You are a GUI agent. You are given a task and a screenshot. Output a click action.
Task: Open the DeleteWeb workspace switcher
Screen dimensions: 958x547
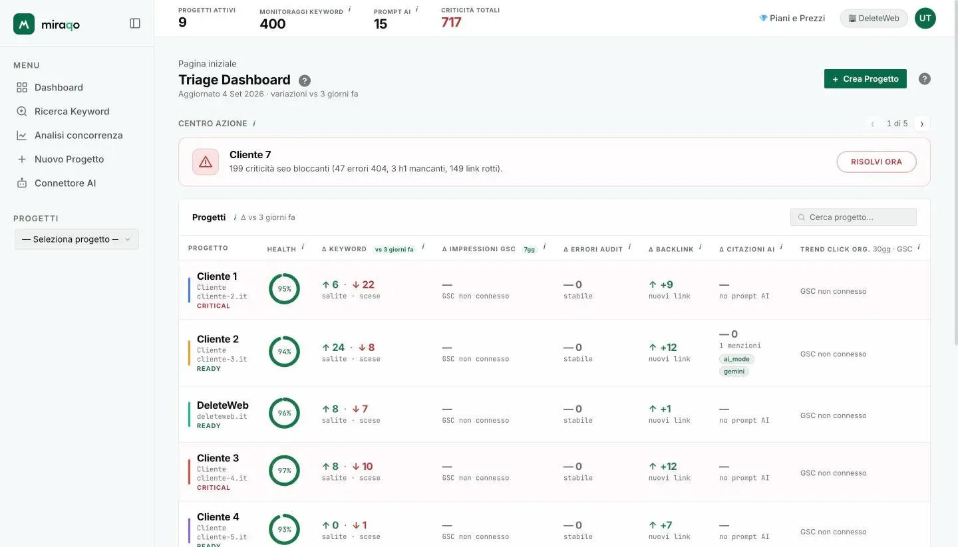coord(874,18)
